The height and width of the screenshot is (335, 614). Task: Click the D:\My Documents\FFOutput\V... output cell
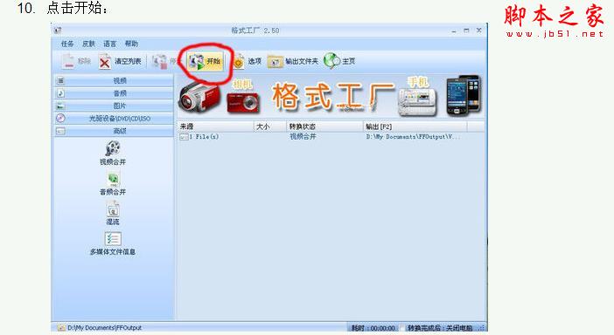(414, 137)
